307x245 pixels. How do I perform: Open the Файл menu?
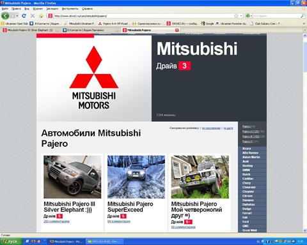(4, 9)
